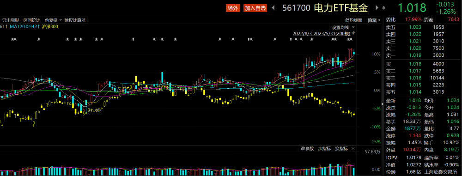462x176 pixels.
Task: Click the 买四 price 1.015
Action: (415, 85)
